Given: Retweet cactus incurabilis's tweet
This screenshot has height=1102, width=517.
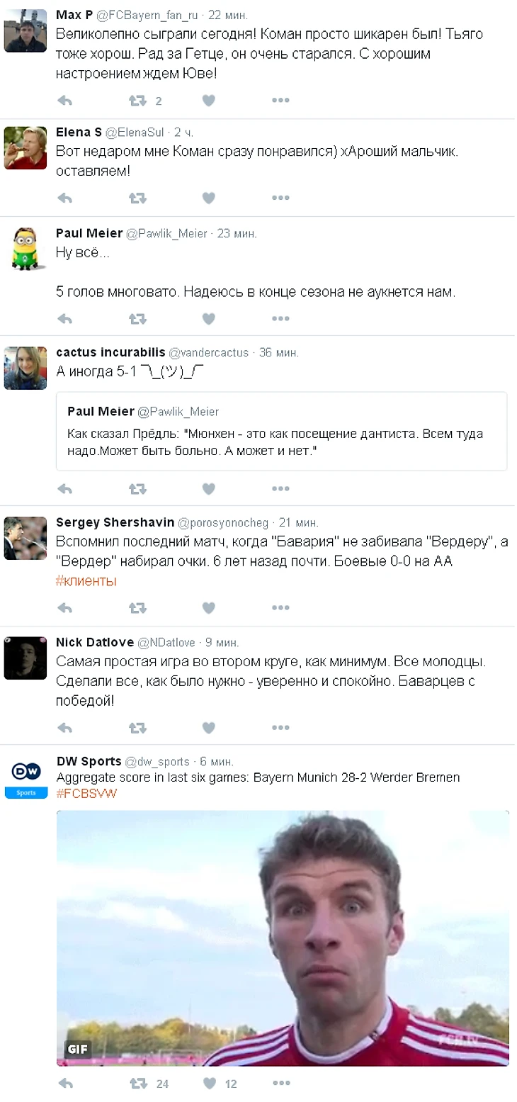Looking at the screenshot, I should coord(137,488).
